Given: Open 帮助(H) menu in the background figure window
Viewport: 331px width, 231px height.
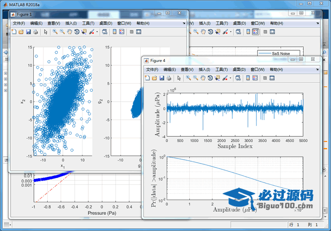Looking at the screenshot, I should point(276,23).
